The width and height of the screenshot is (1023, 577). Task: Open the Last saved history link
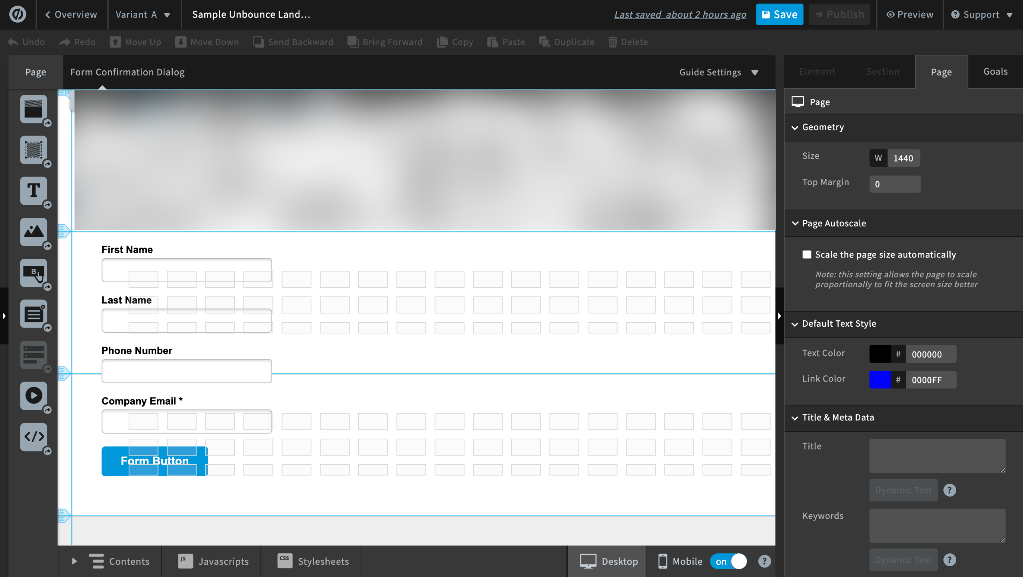[x=680, y=15]
